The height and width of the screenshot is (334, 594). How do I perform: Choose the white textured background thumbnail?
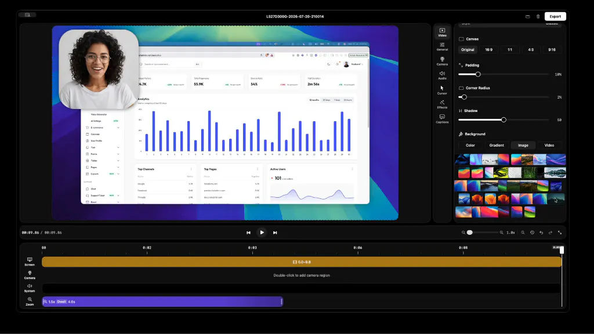[x=515, y=173]
